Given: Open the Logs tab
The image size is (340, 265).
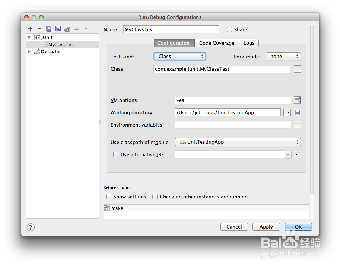Looking at the screenshot, I should click(x=249, y=43).
